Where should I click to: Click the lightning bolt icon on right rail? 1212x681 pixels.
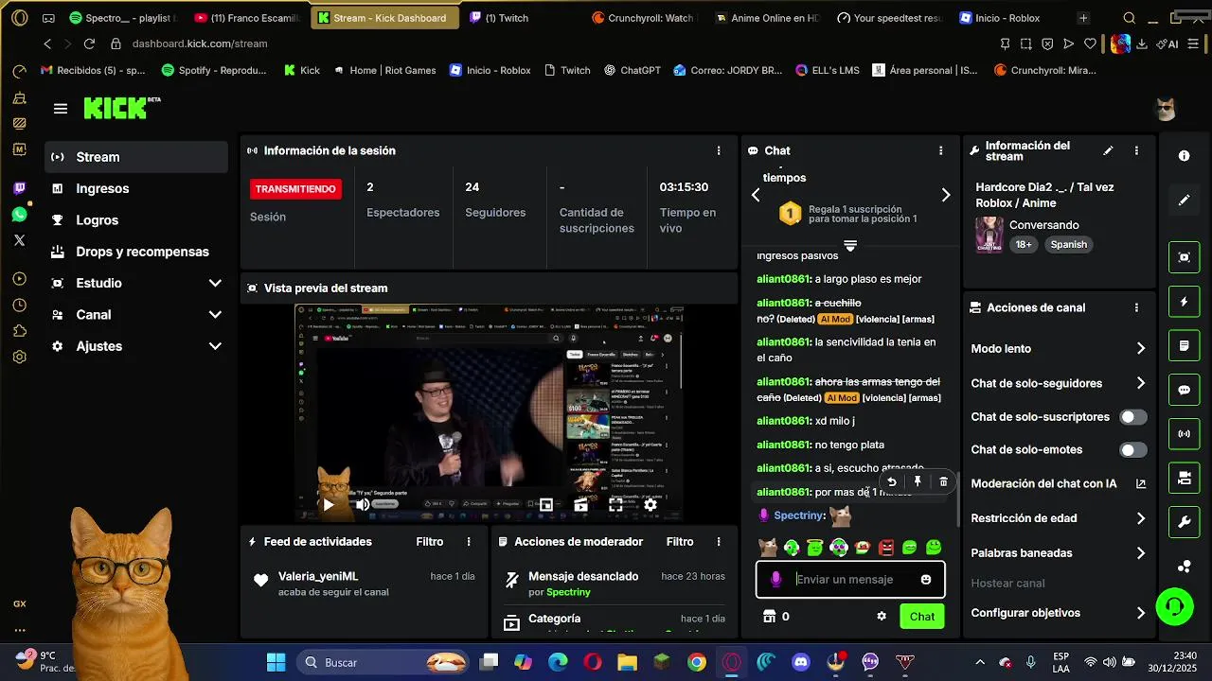coord(1184,302)
